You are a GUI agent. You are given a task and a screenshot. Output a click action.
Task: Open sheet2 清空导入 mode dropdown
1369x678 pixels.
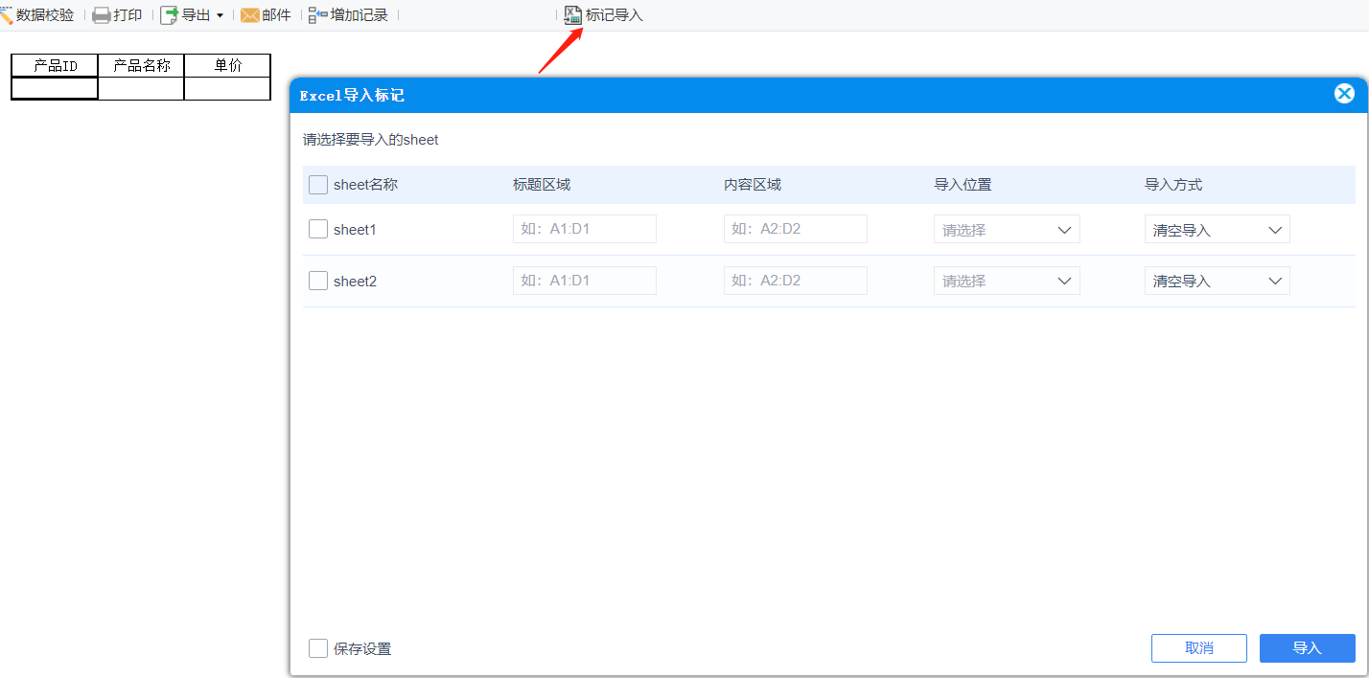pos(1218,281)
